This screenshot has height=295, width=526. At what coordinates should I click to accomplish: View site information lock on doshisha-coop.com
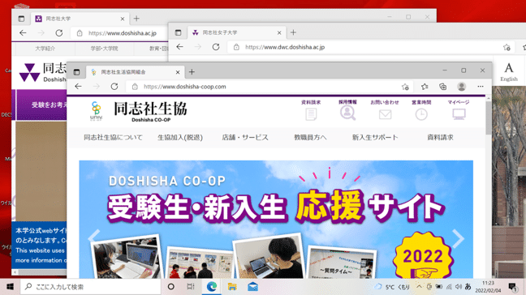point(135,87)
